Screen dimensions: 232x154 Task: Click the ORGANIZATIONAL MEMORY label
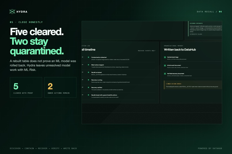click(x=173, y=46)
